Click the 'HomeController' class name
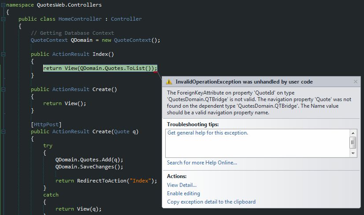 click(80, 19)
